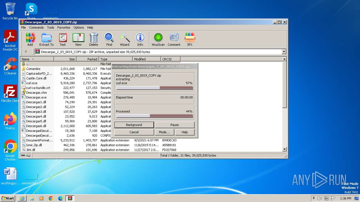360x202 pixels.
Task: Click the Mode... button
Action: 164,132
